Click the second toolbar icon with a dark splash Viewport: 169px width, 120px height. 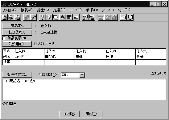click(11, 17)
